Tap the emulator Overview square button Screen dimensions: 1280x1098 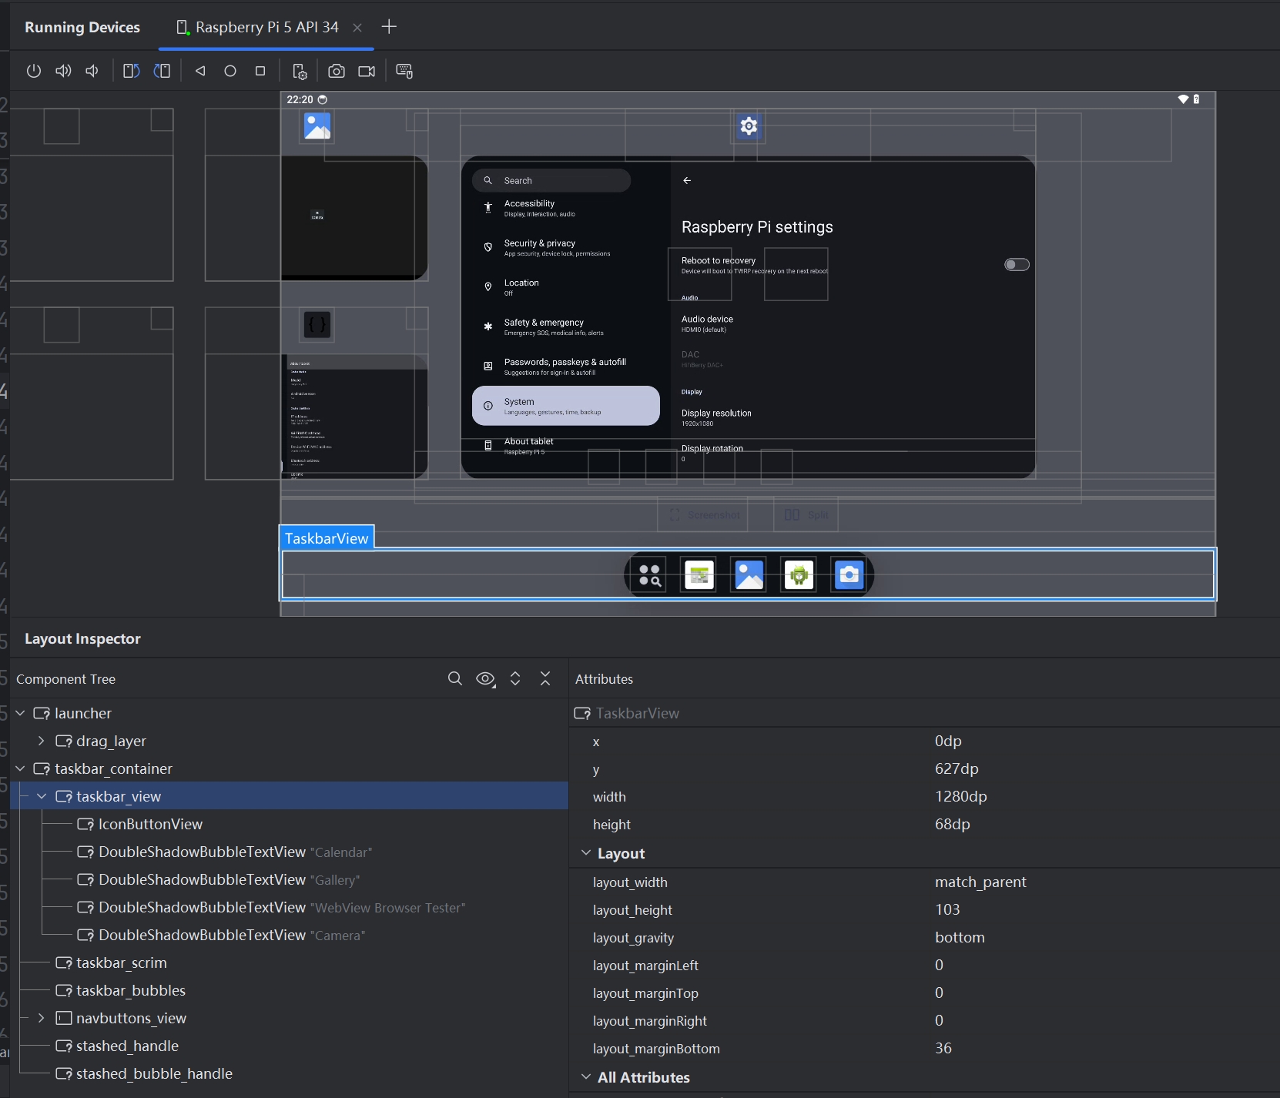click(260, 71)
